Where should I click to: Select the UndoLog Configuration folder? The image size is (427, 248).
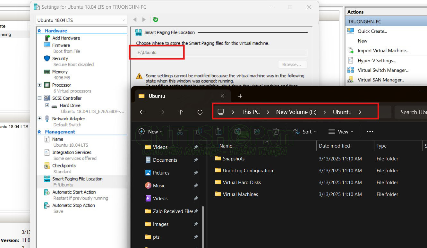[x=248, y=170]
